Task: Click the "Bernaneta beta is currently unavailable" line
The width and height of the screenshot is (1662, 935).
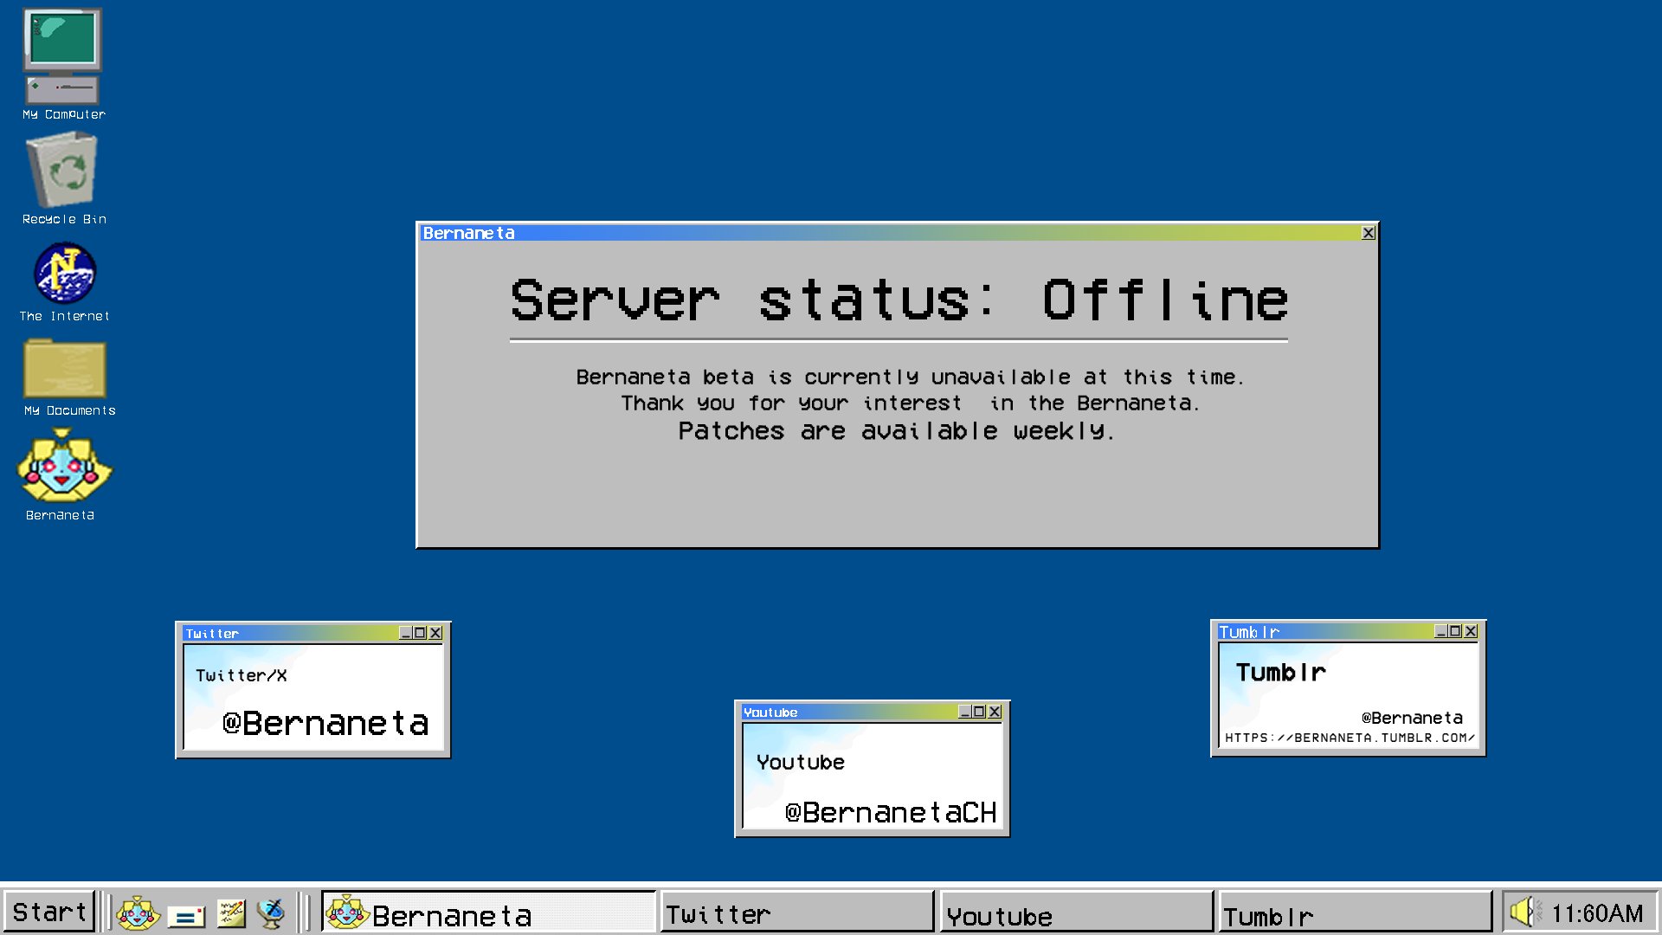Action: [x=910, y=377]
